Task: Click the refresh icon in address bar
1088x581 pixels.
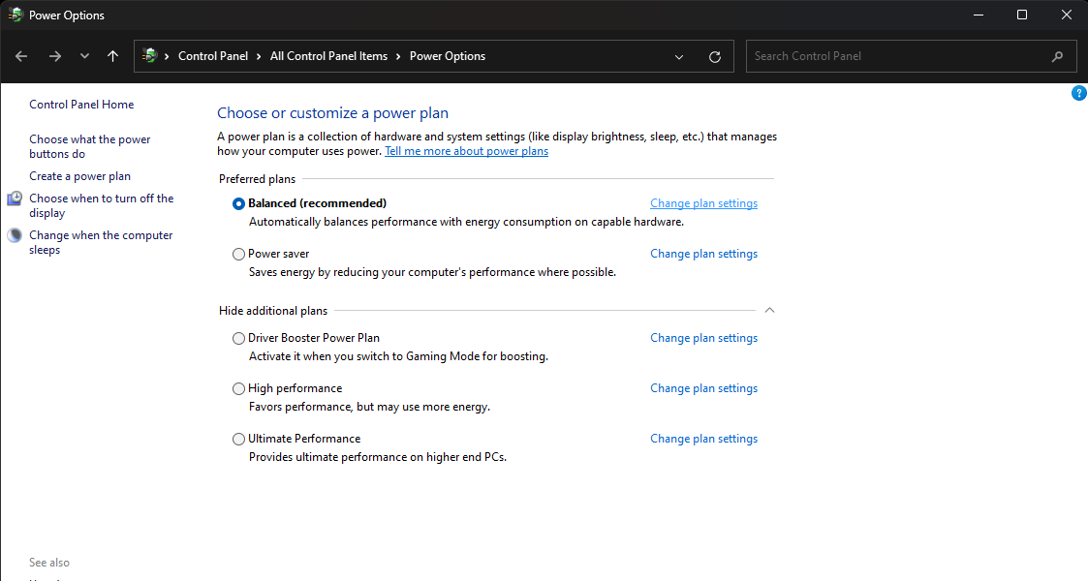Action: point(715,56)
